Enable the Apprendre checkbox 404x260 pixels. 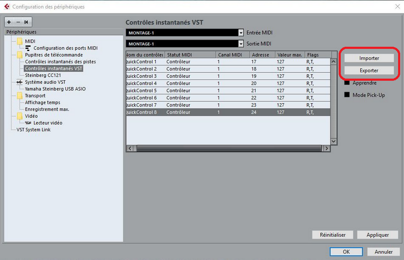tap(347, 83)
